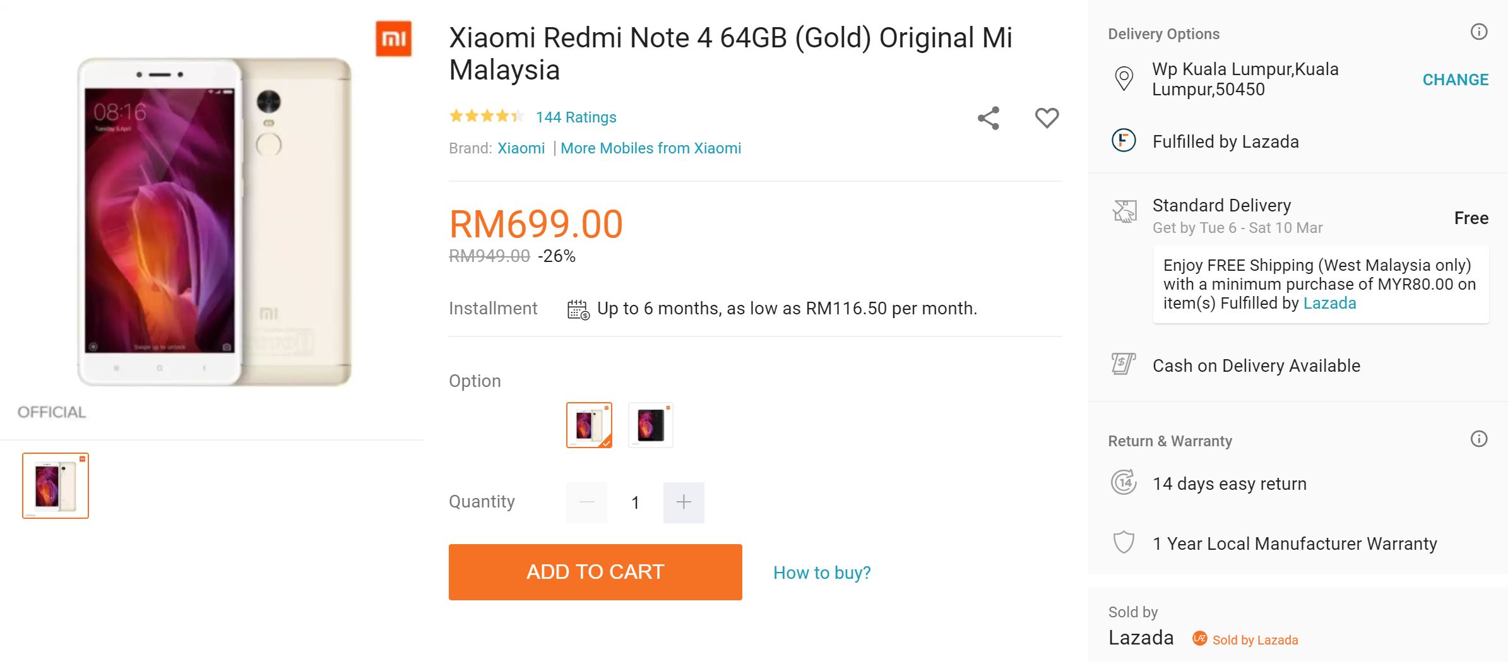
Task: Open Delivery Options info icon
Action: coord(1479,32)
